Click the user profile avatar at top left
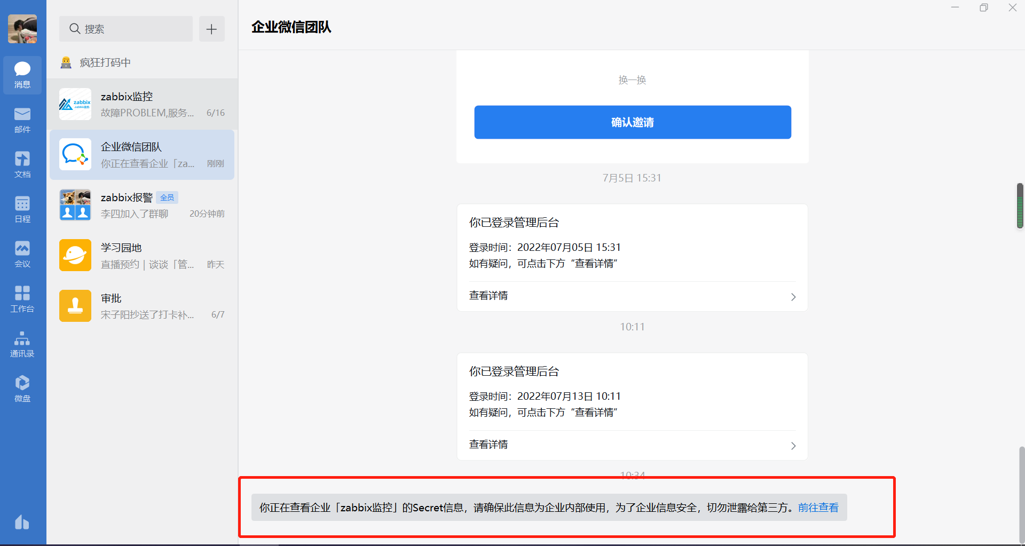 22,29
